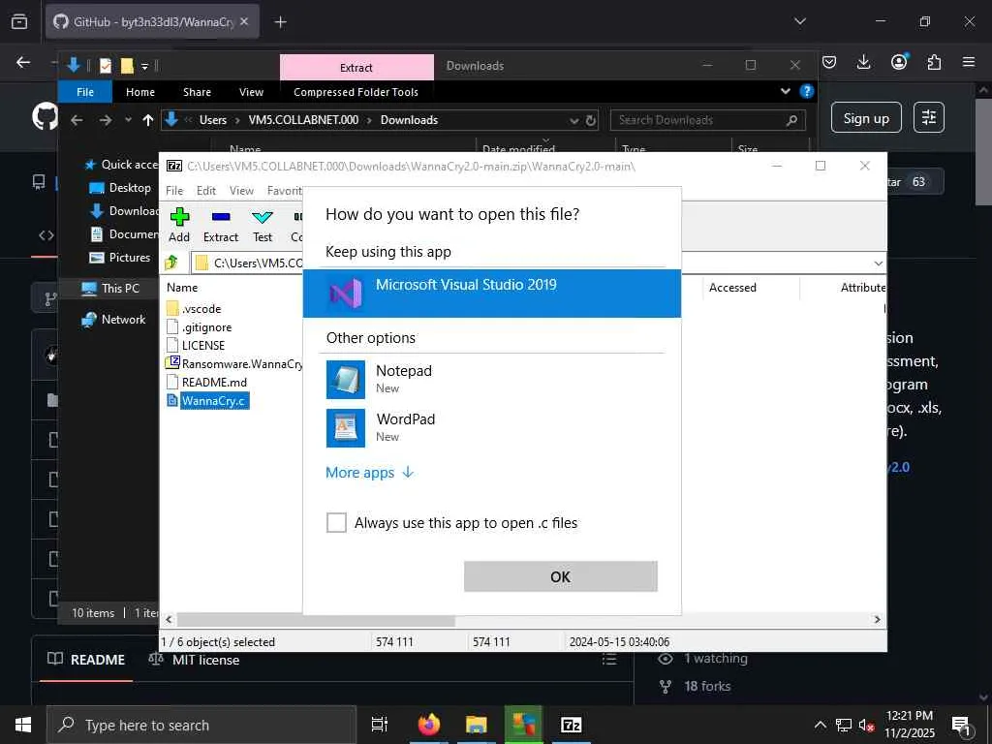Select Ransomware.WannaCry archive file

point(233,364)
